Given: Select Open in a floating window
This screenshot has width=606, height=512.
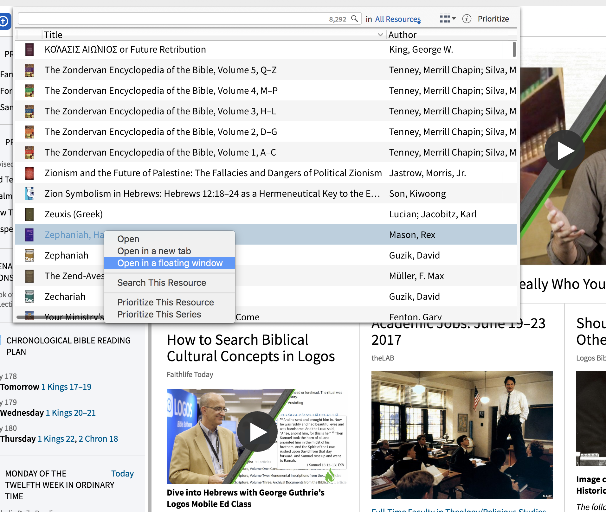Looking at the screenshot, I should [x=170, y=263].
